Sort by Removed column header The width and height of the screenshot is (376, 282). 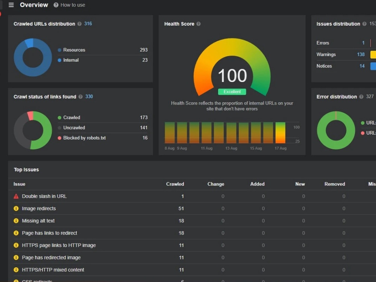(335, 184)
